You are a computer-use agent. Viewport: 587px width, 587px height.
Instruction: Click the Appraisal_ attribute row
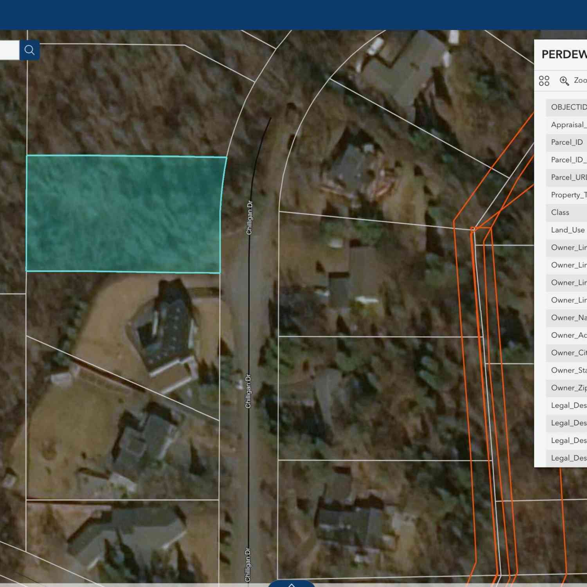[567, 125]
